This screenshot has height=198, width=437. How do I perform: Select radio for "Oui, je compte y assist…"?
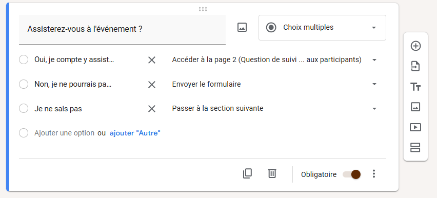click(24, 60)
